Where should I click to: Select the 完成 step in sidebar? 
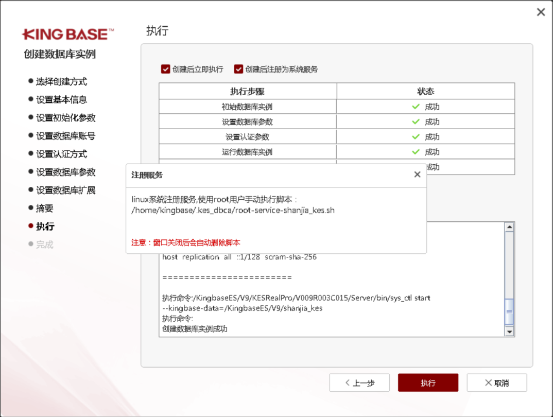44,245
